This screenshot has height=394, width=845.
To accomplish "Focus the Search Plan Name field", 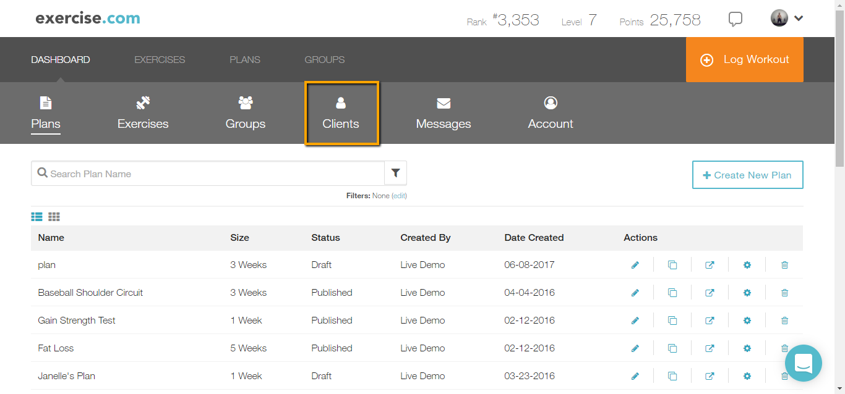I will point(210,174).
